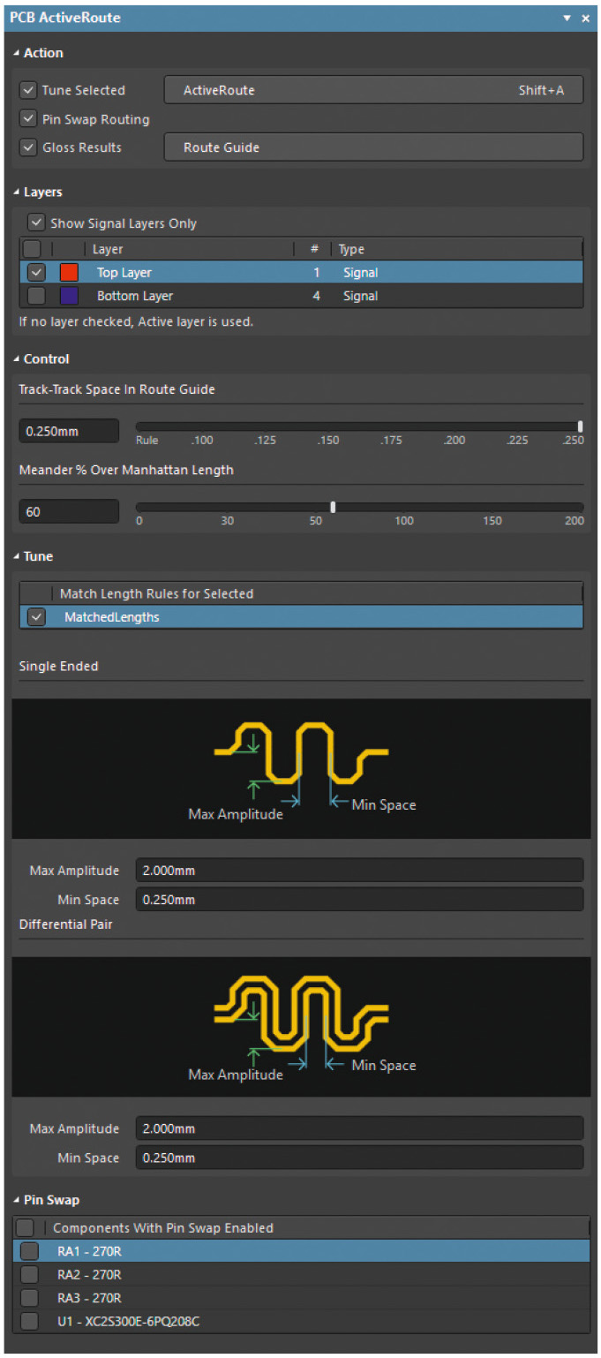The image size is (601, 1358).
Task: Click the Track-Track Space input field
Action: 69,431
